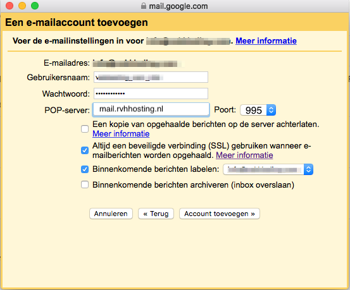Screen dimensions: 350x290
Task: Enable leaving a copy on the server
Action: 85,129
